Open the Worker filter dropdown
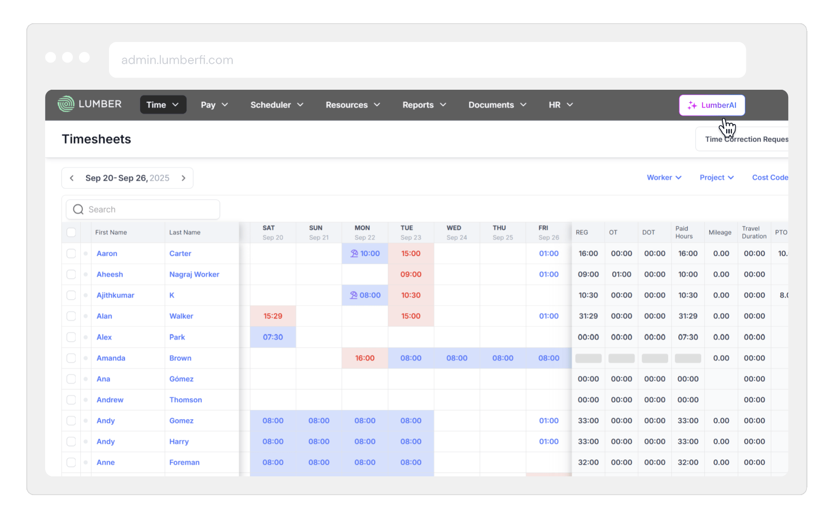The image size is (836, 525). (x=664, y=178)
